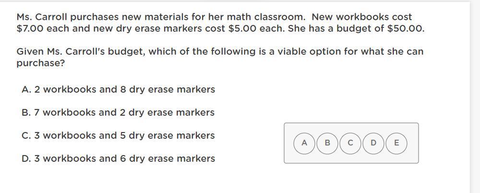The height and width of the screenshot is (193, 480).
Task: Click the $7.00 workbook price text
Action: tap(30, 28)
